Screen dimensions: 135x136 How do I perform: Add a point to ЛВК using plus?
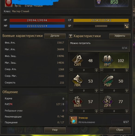click(x=96, y=91)
